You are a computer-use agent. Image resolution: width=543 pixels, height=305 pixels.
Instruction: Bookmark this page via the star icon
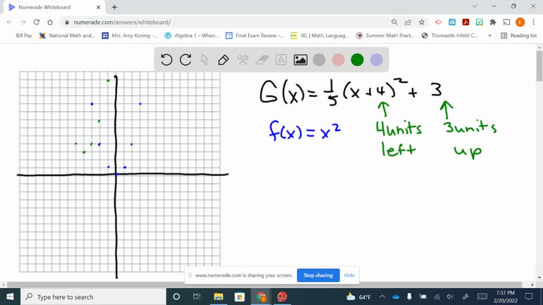tap(421, 23)
